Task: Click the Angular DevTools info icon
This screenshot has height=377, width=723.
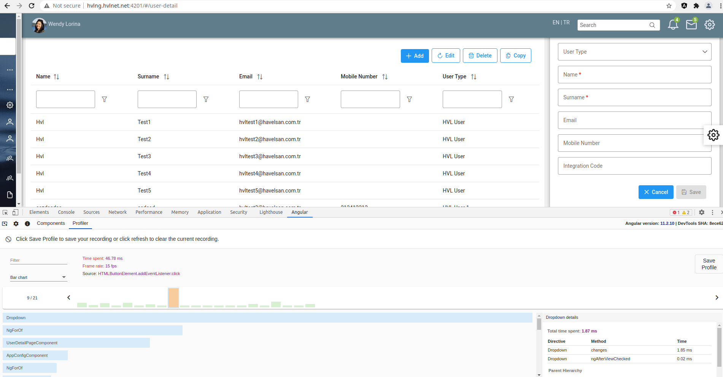Action: [x=27, y=224]
